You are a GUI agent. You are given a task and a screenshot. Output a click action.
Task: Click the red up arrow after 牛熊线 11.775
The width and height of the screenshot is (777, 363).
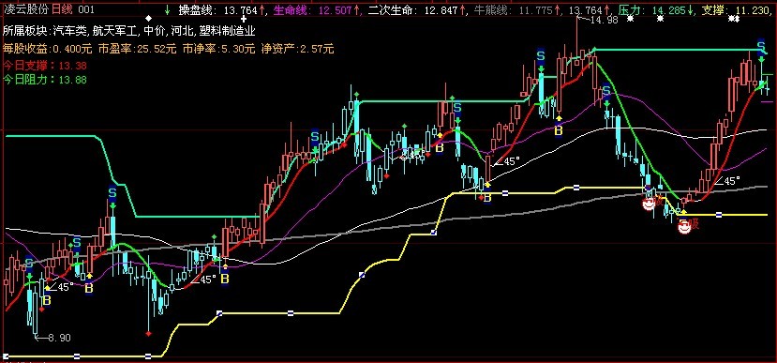[558, 9]
